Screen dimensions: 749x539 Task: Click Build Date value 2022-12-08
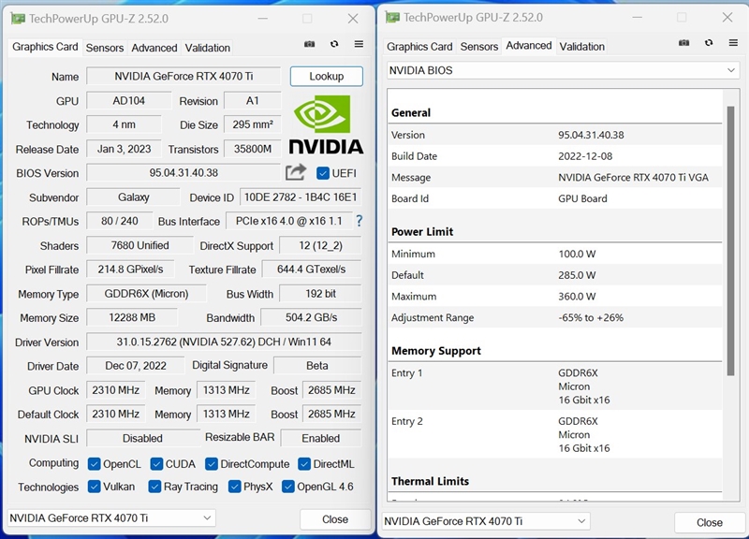584,156
